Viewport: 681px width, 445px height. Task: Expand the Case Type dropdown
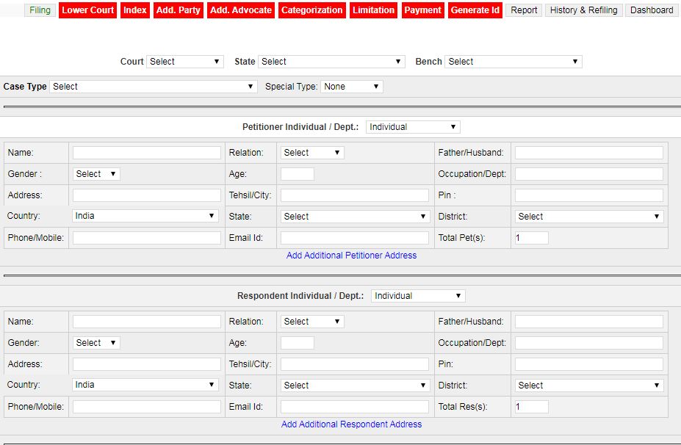(x=153, y=87)
